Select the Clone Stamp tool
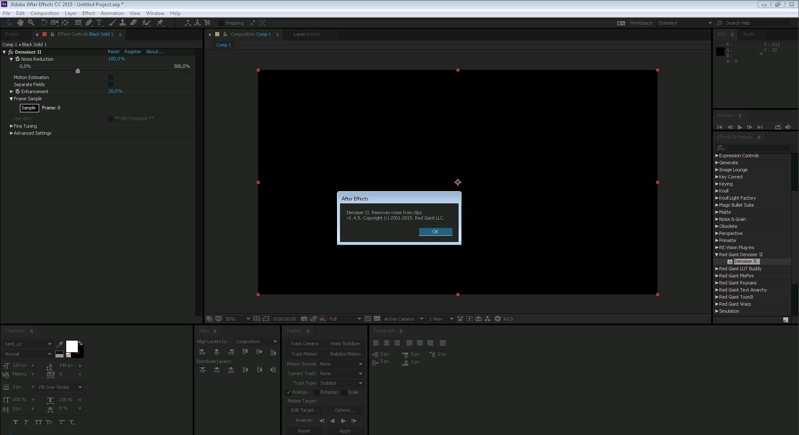 (x=122, y=23)
